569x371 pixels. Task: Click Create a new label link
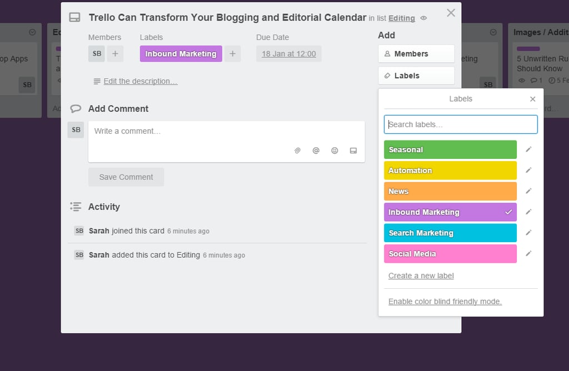pyautogui.click(x=421, y=275)
